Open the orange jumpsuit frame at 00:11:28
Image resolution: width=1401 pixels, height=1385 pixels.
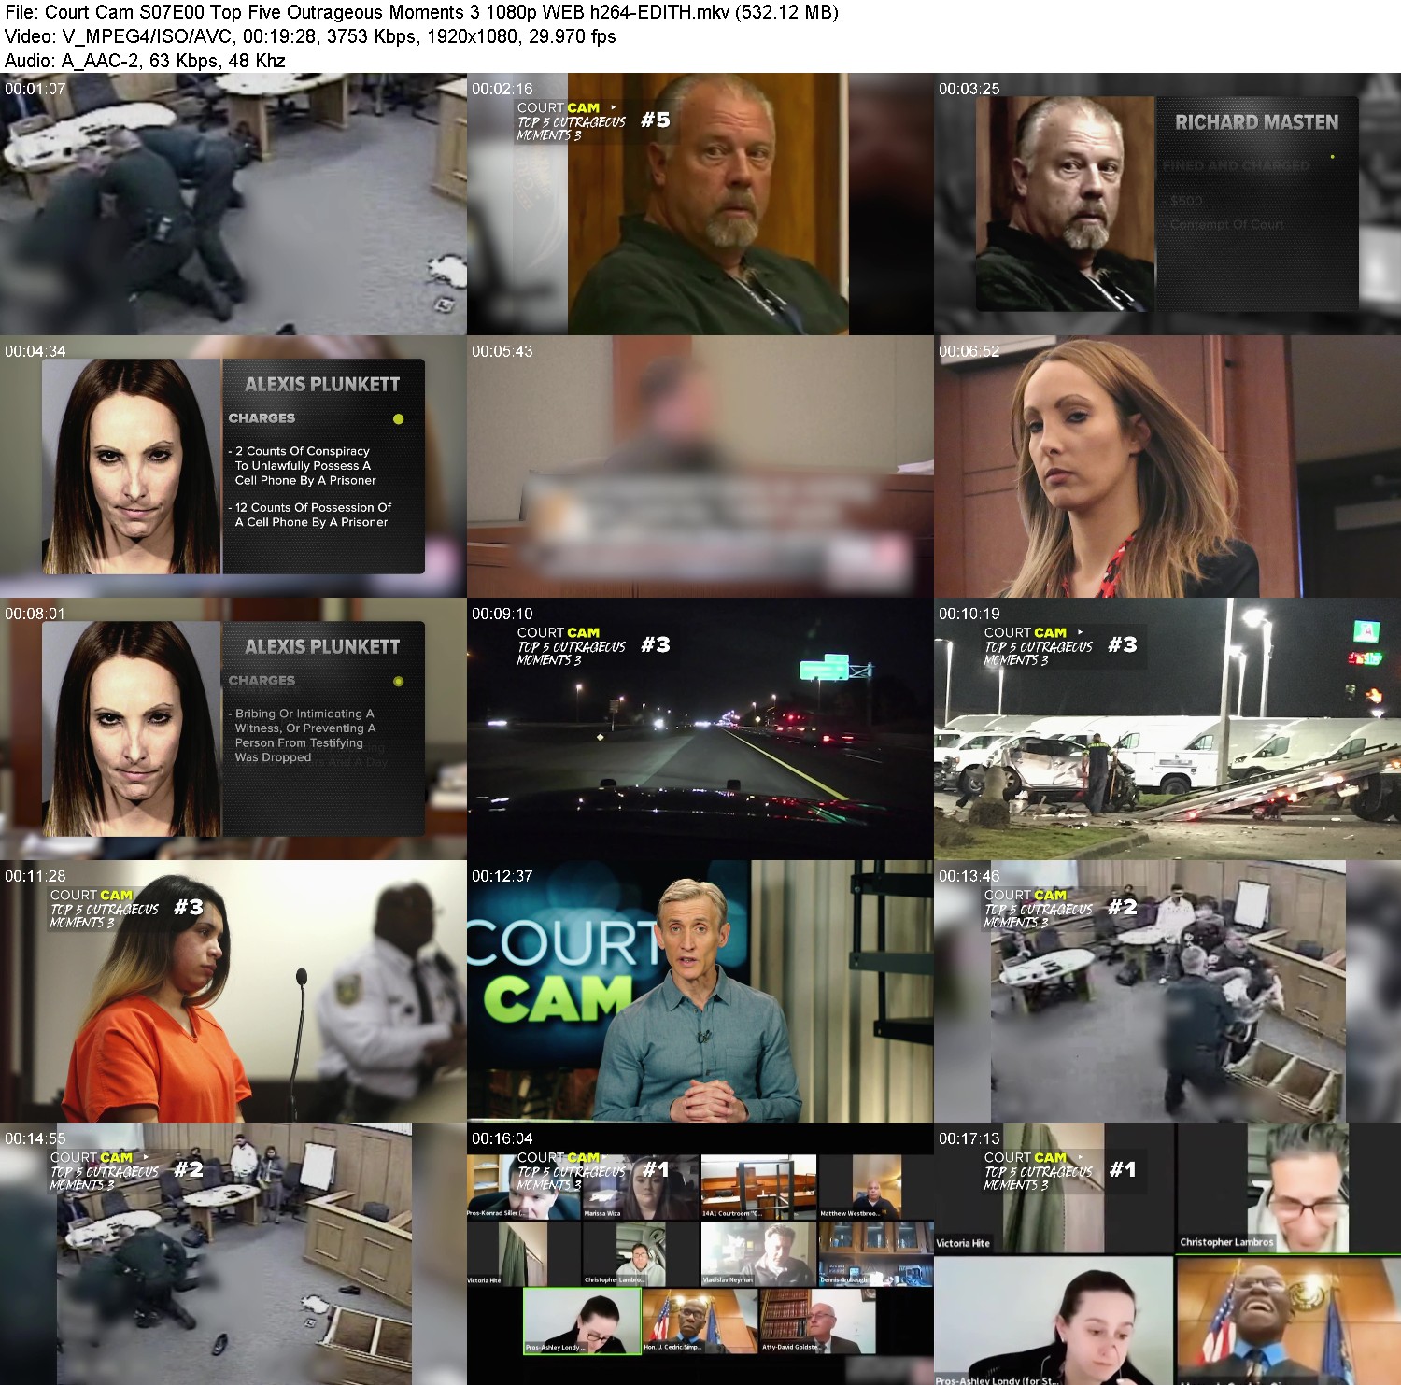(x=233, y=992)
